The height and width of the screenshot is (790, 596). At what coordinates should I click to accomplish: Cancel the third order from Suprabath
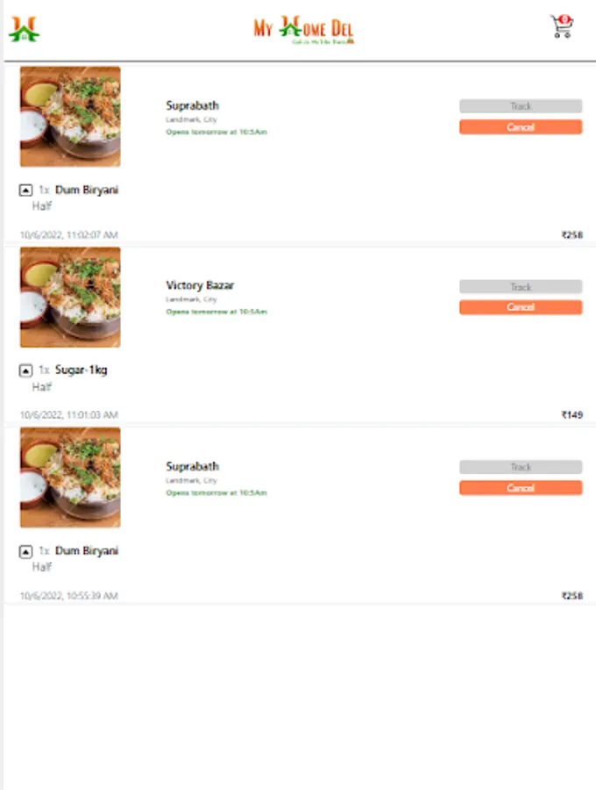(x=521, y=488)
